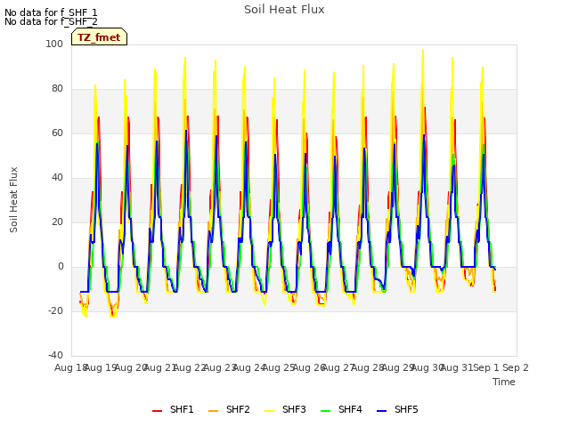This screenshot has height=427, width=570.
Task: Click the SHF4 legend label
Action: (x=350, y=409)
